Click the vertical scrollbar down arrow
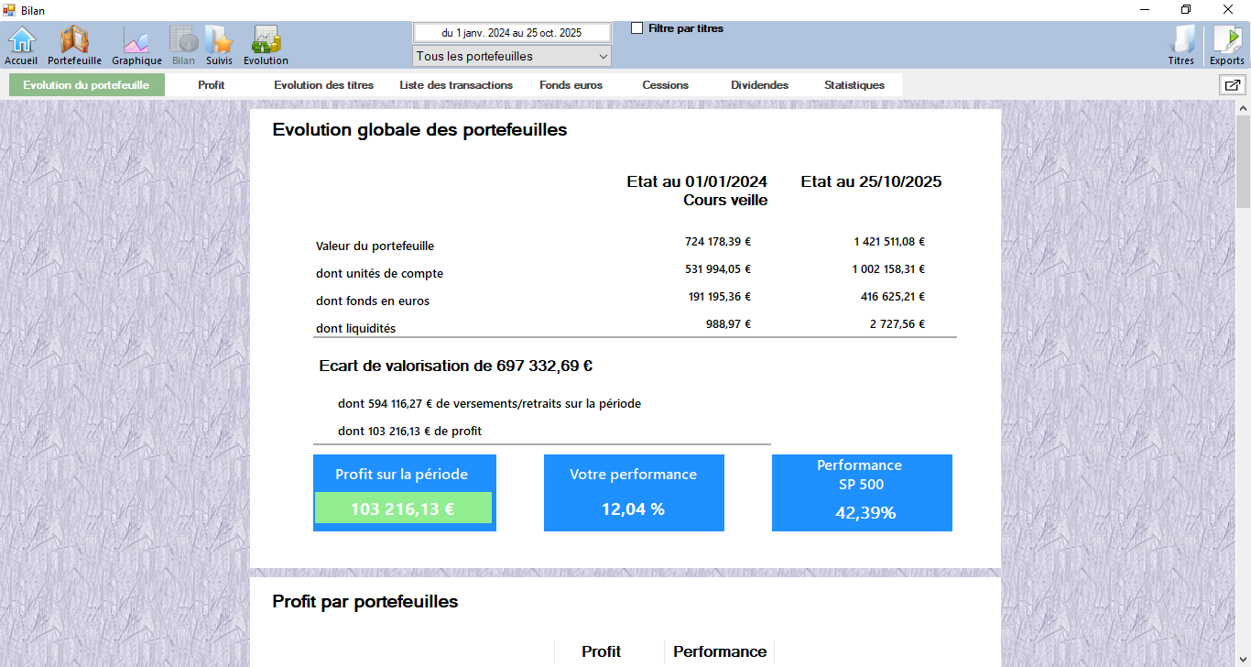This screenshot has width=1251, height=667. click(x=1243, y=659)
